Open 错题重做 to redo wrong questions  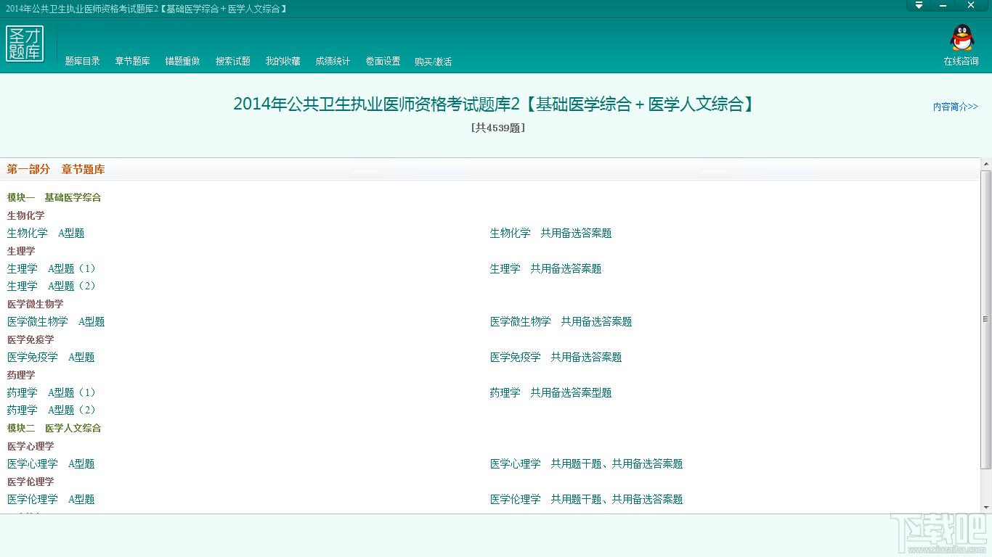pyautogui.click(x=182, y=61)
